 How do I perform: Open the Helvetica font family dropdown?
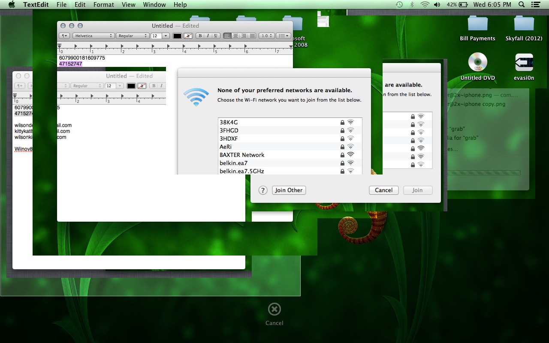[94, 36]
